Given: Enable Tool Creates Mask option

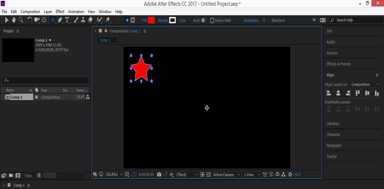Looking at the screenshot, I should [133, 21].
